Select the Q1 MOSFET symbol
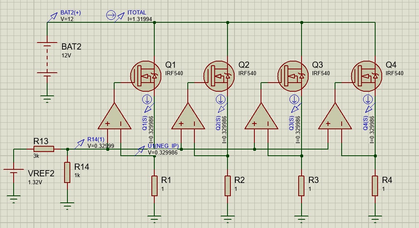The height and width of the screenshot is (228, 419). coord(146,76)
